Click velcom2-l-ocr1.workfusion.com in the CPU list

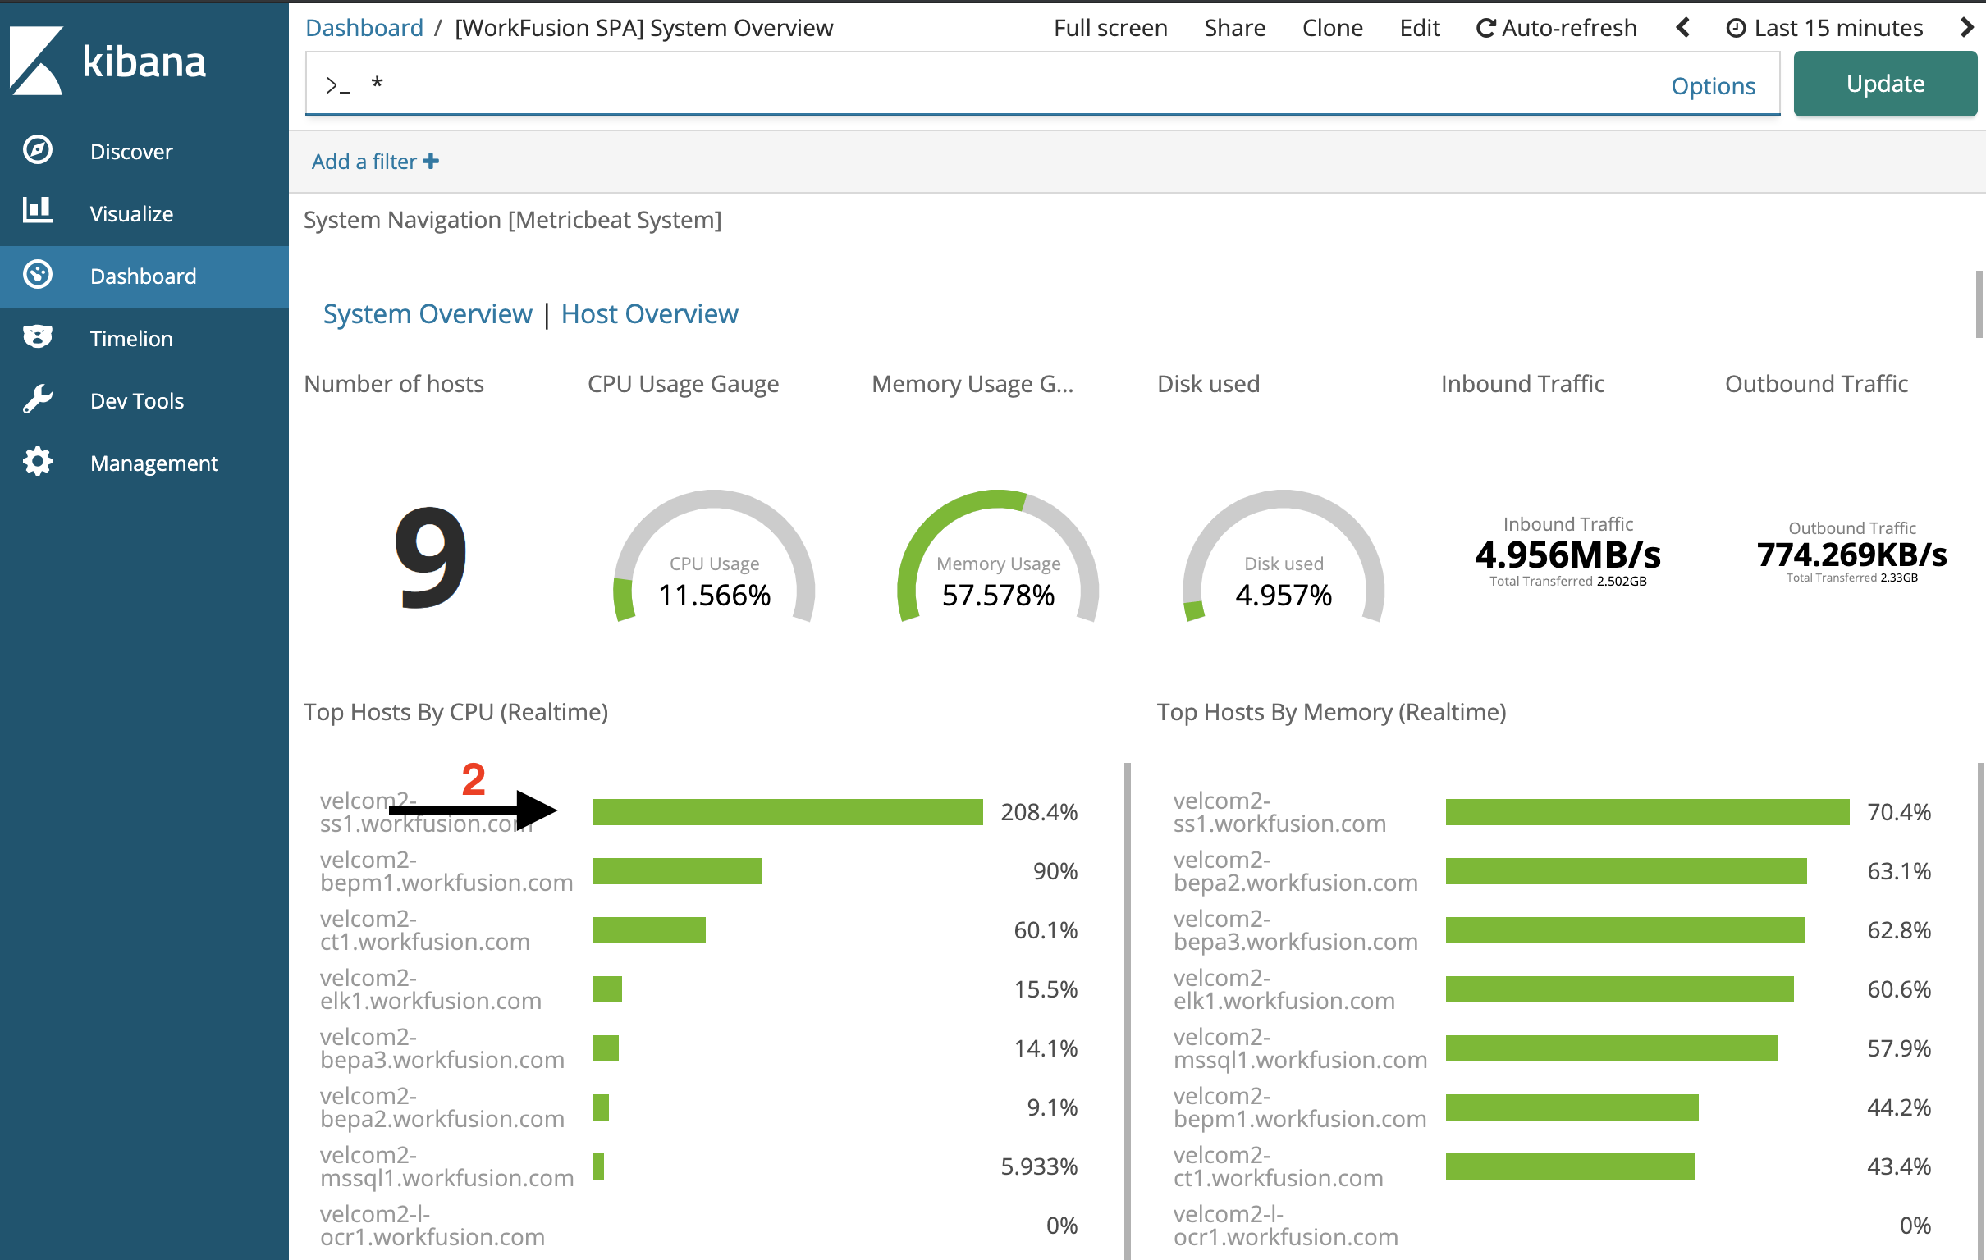[x=432, y=1226]
